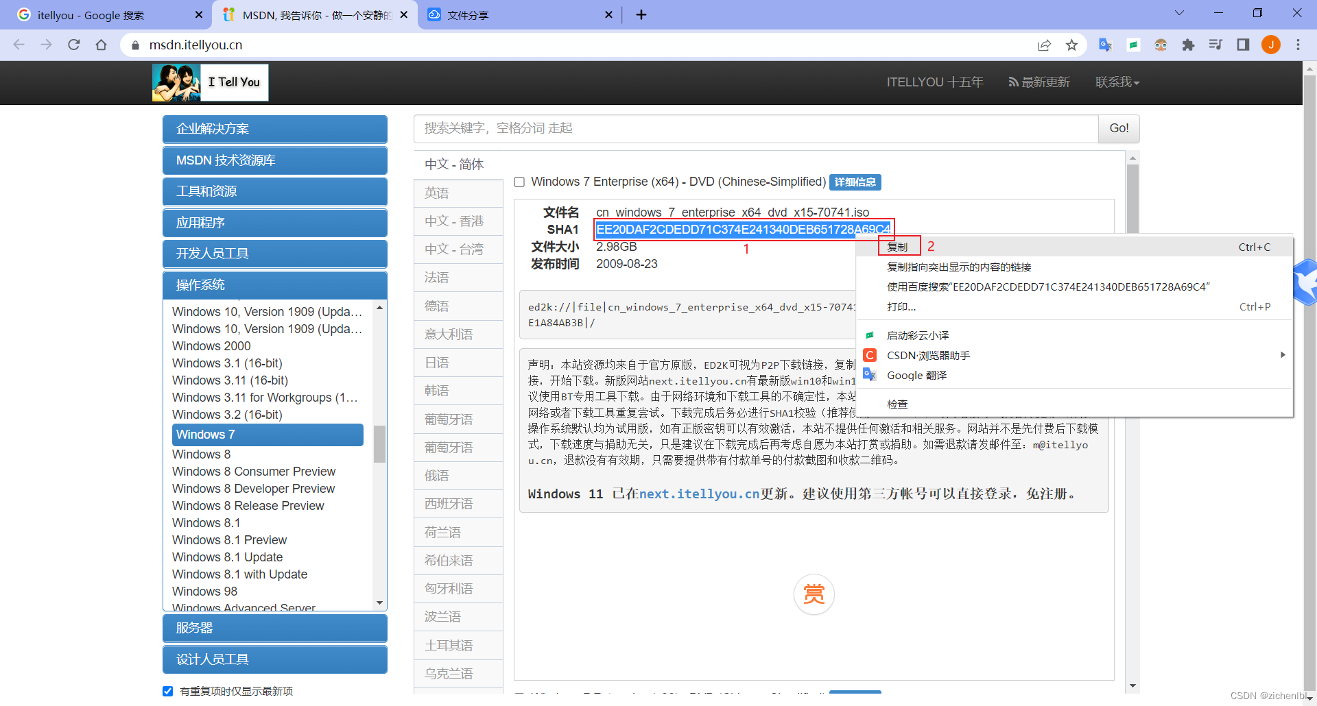Select Windows 2000 in OS list

(211, 346)
